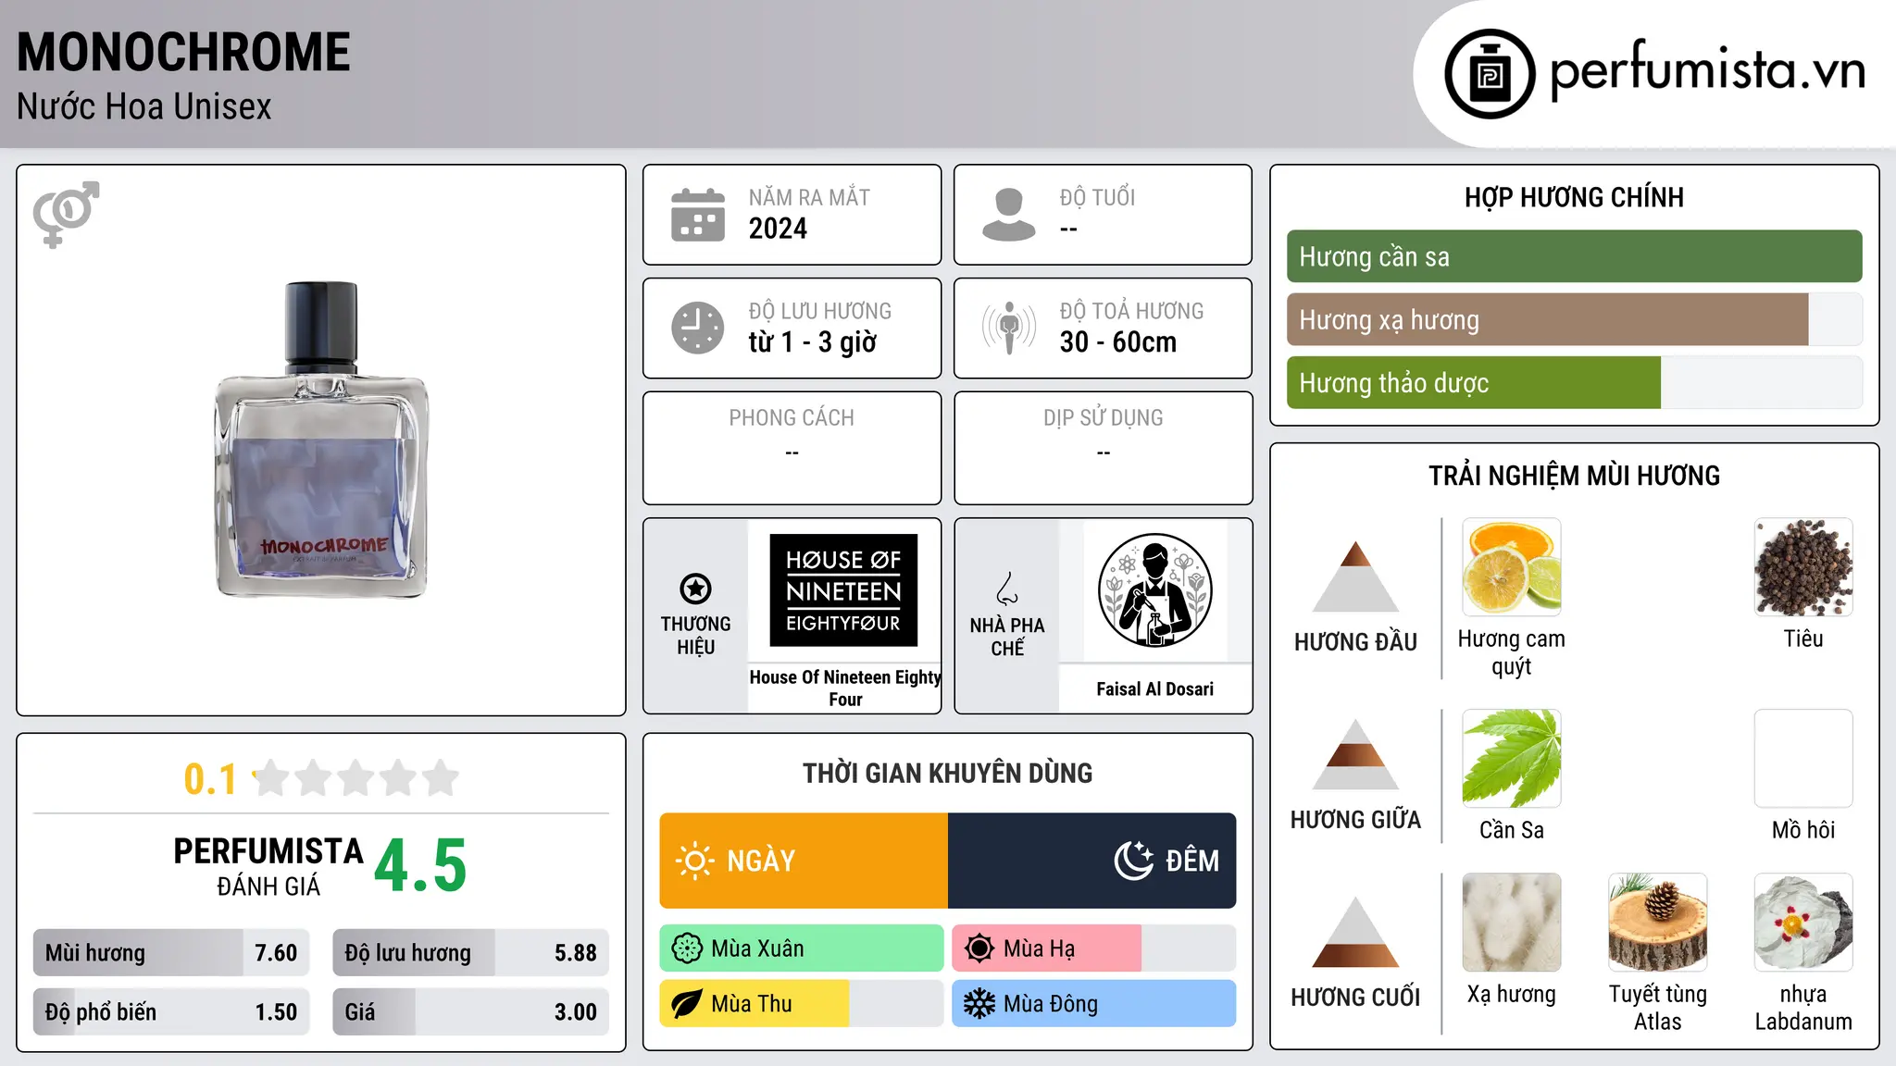Click the longevity value từ 1 - 3 giờ
1896x1066 pixels.
click(x=813, y=342)
